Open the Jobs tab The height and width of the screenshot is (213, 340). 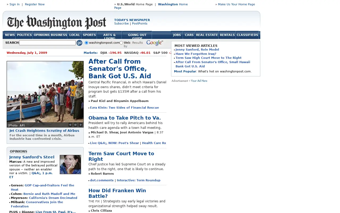(177, 35)
